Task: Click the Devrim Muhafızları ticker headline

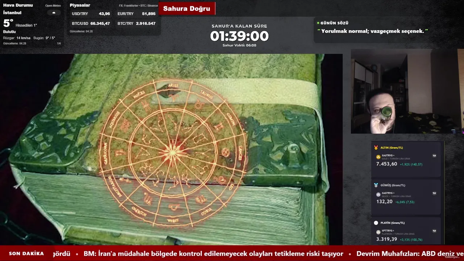Action: (410, 254)
